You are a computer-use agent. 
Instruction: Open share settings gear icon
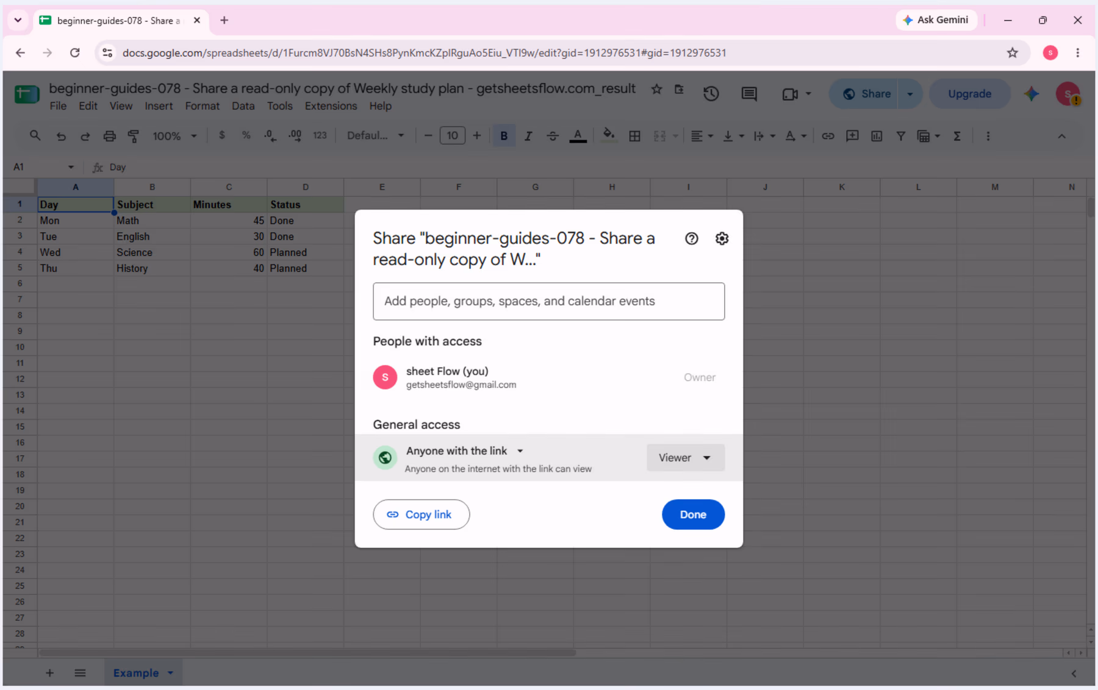pos(722,238)
